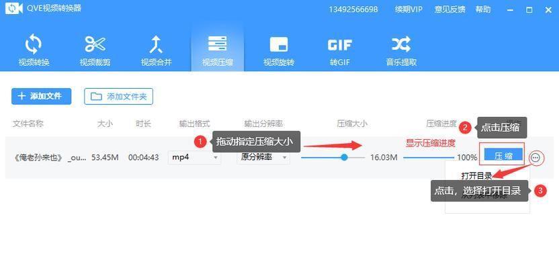Expand the 原分辨率 resolution dropdown
This screenshot has width=559, height=254.
pyautogui.click(x=263, y=157)
